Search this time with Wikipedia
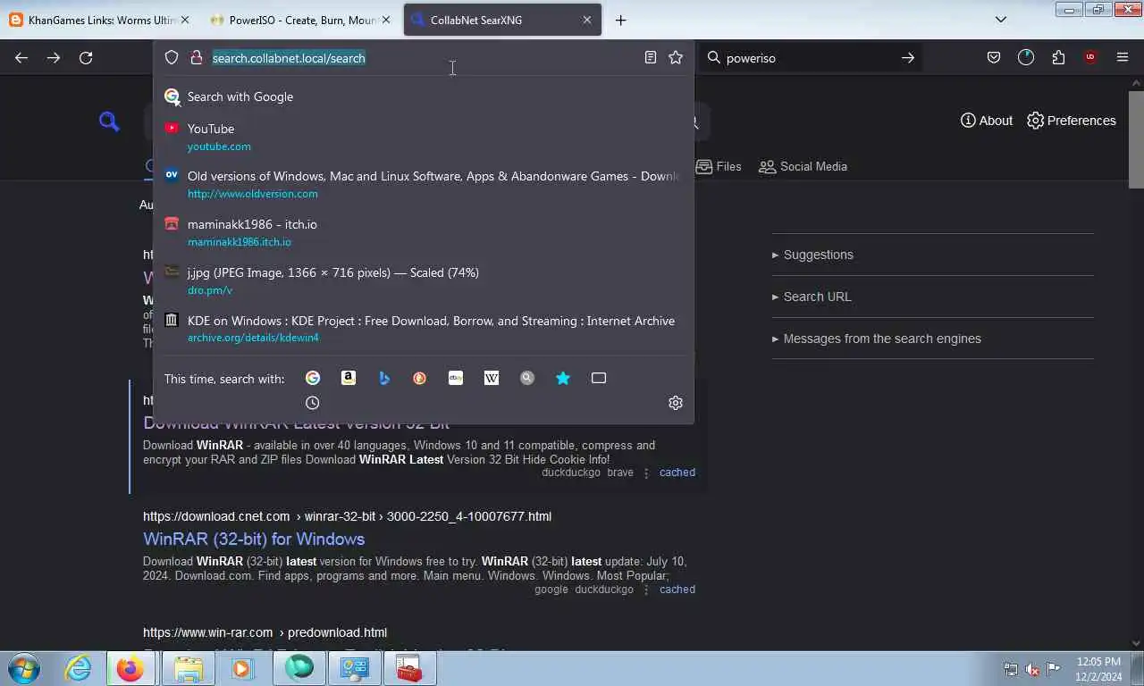 492,379
